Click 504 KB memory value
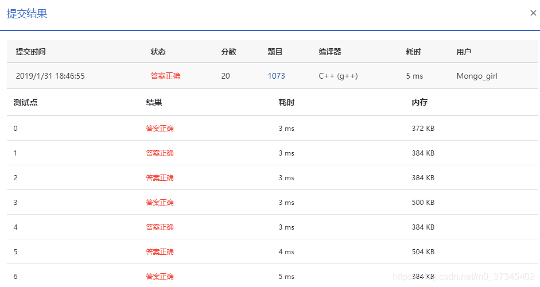Screen dimensions: 540x287 click(x=423, y=252)
